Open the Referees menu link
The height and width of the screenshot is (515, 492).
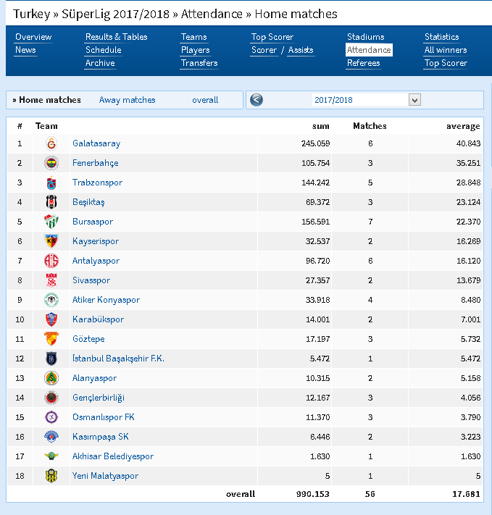click(363, 63)
